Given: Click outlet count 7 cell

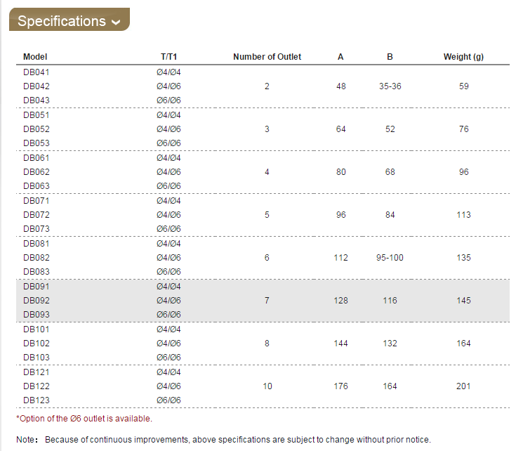Looking at the screenshot, I should [x=267, y=301].
